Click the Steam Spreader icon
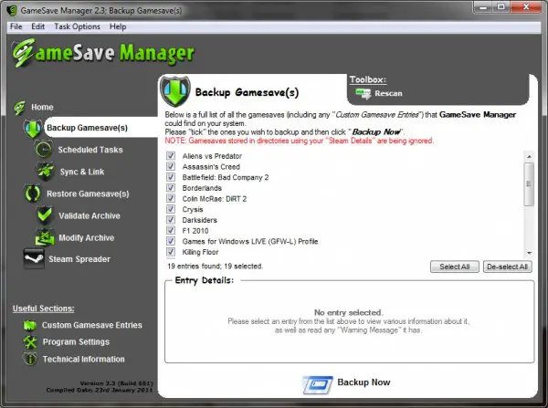548x408 pixels. 34,259
